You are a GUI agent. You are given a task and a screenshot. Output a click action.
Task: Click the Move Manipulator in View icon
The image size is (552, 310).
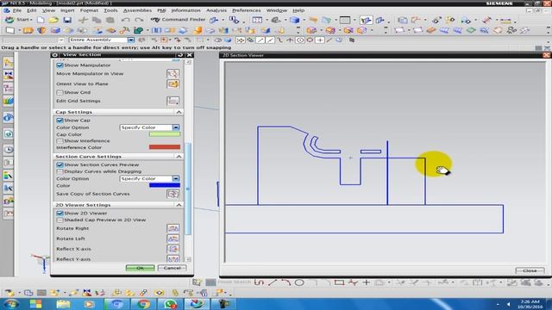pos(172,74)
